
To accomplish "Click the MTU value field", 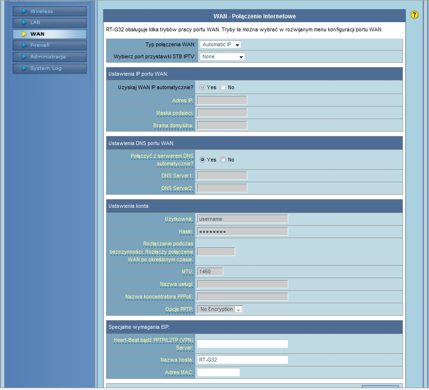I will click(210, 271).
